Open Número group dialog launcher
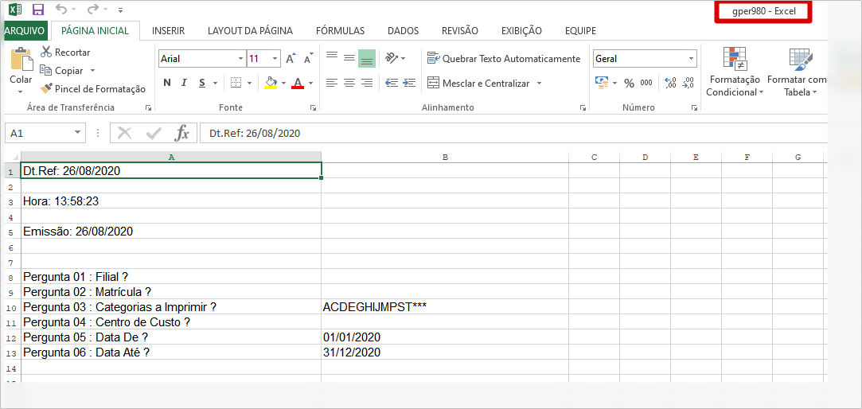862x409 pixels. point(694,108)
